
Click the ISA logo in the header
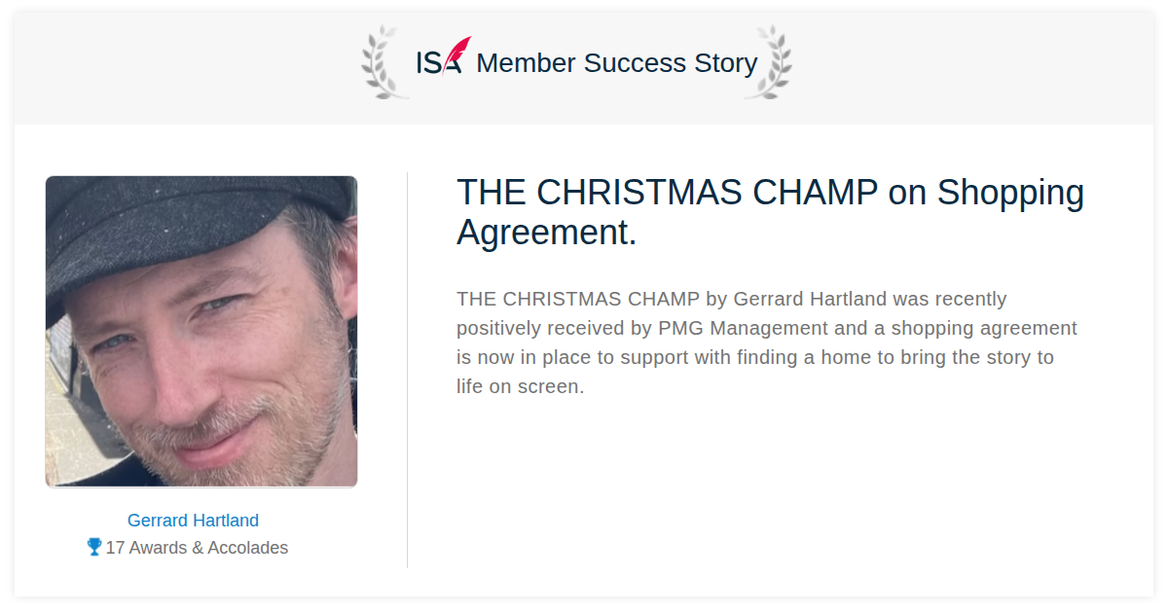tap(443, 56)
